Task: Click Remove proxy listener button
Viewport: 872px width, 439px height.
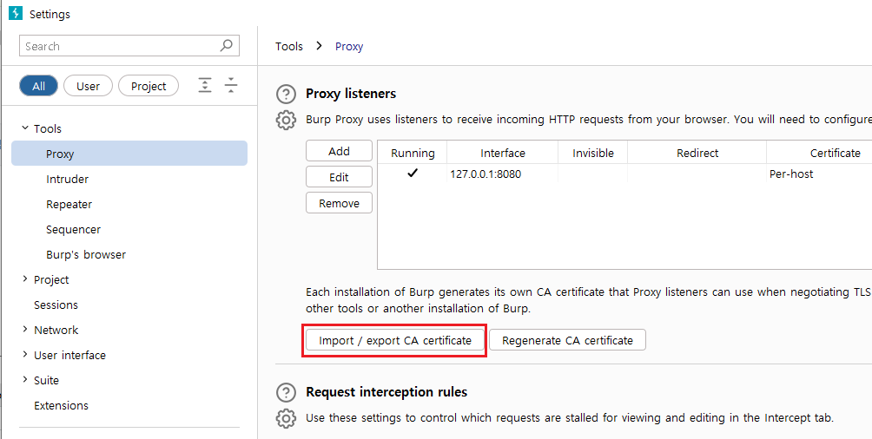Action: (340, 203)
